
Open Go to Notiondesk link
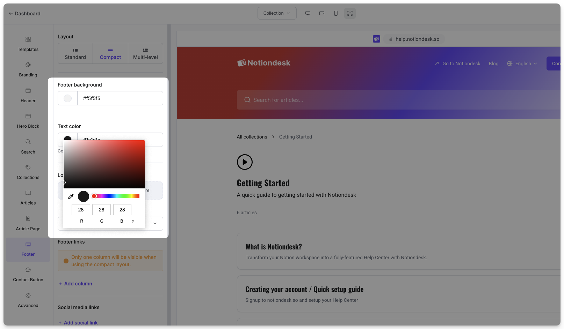point(457,63)
